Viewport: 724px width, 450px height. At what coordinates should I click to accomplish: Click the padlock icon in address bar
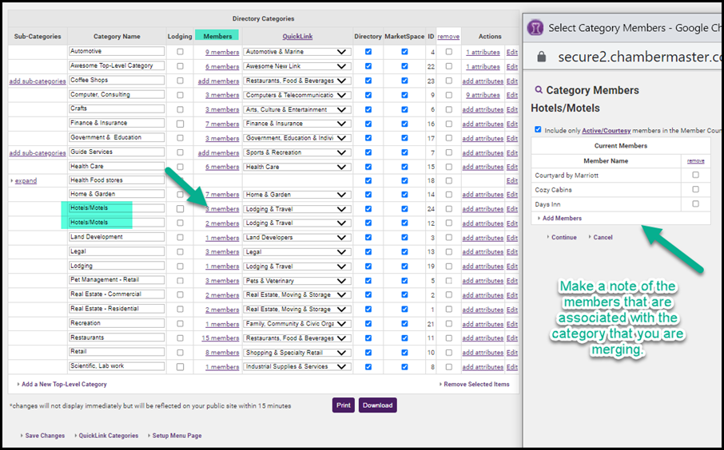coord(541,57)
